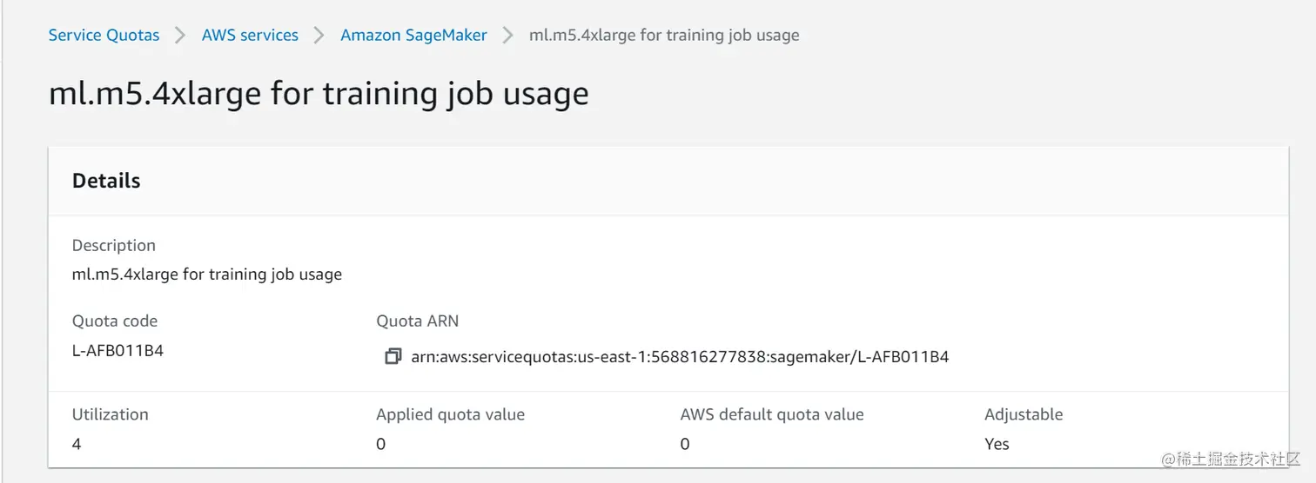Click the Quota code field label
1316x483 pixels.
pos(115,321)
